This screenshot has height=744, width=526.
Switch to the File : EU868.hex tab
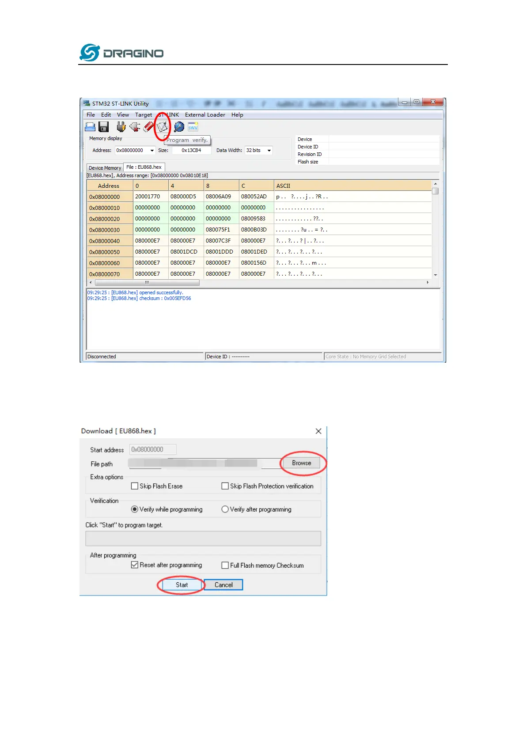click(x=144, y=167)
